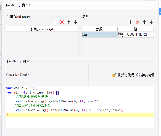Image resolution: width=161 pixels, height=136 pixels.
Task: Move referenced JavaScript entry down
Action: pos(76,22)
